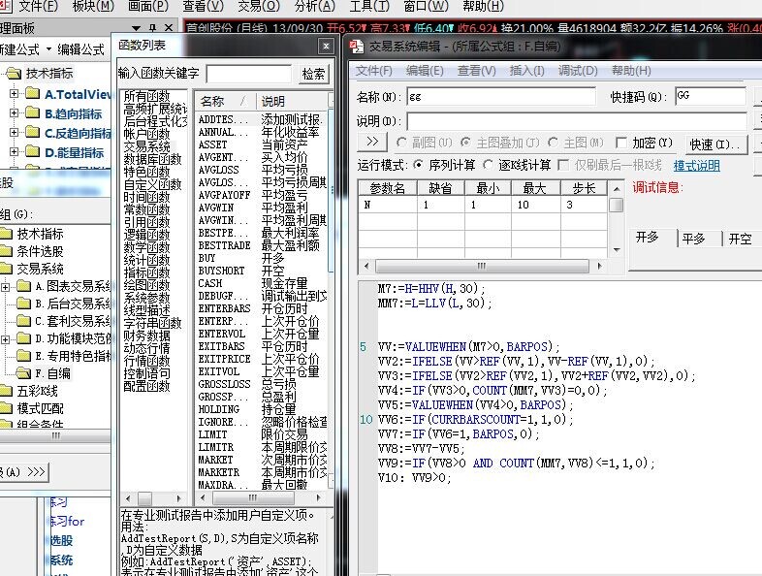Click the 说明(D) description field
Image resolution: width=762 pixels, height=576 pixels.
pyautogui.click(x=577, y=120)
